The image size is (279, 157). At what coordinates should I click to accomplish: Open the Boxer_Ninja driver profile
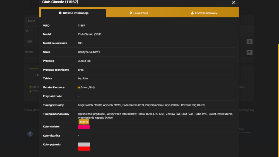[88, 87]
